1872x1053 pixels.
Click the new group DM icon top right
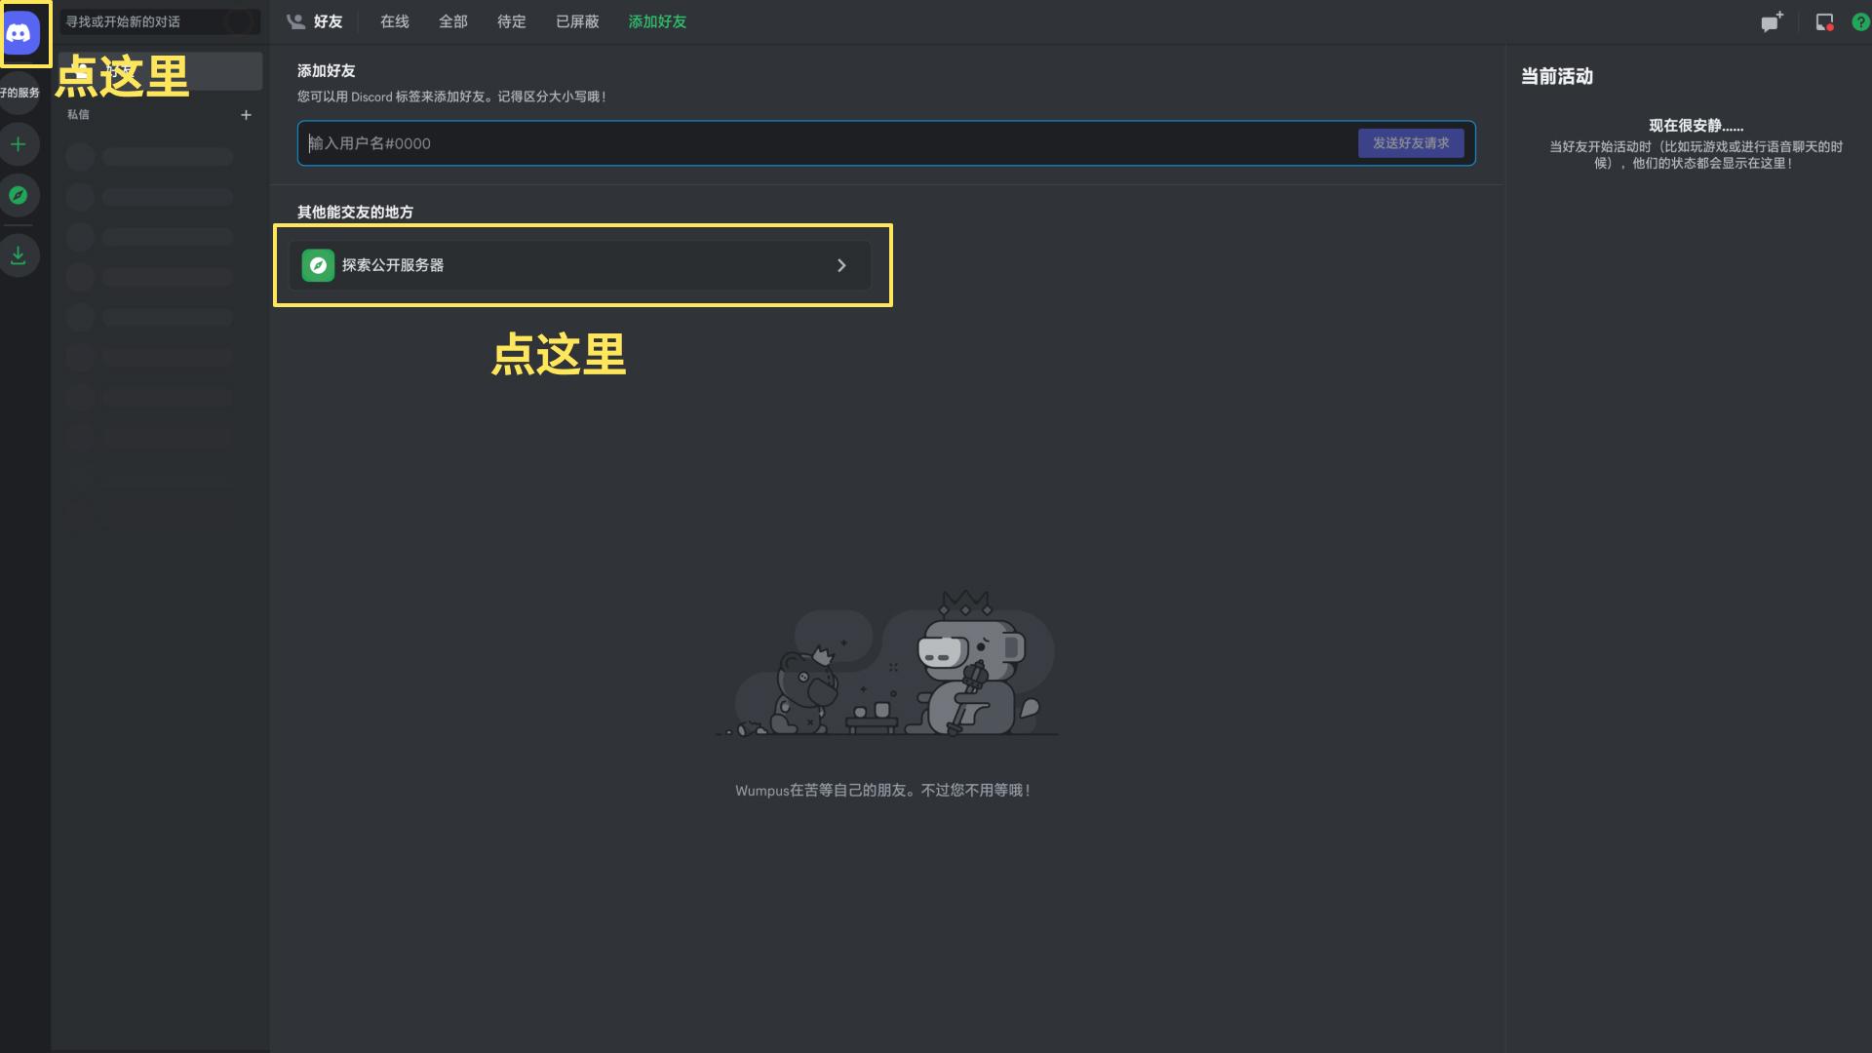1772,22
